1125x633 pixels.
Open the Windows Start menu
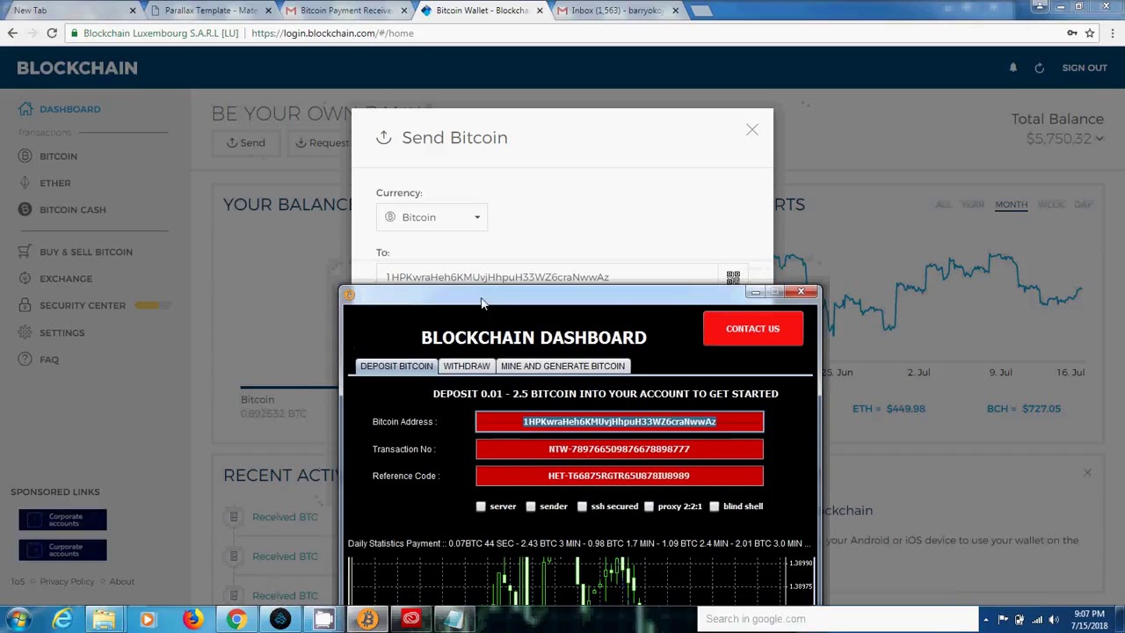point(18,619)
